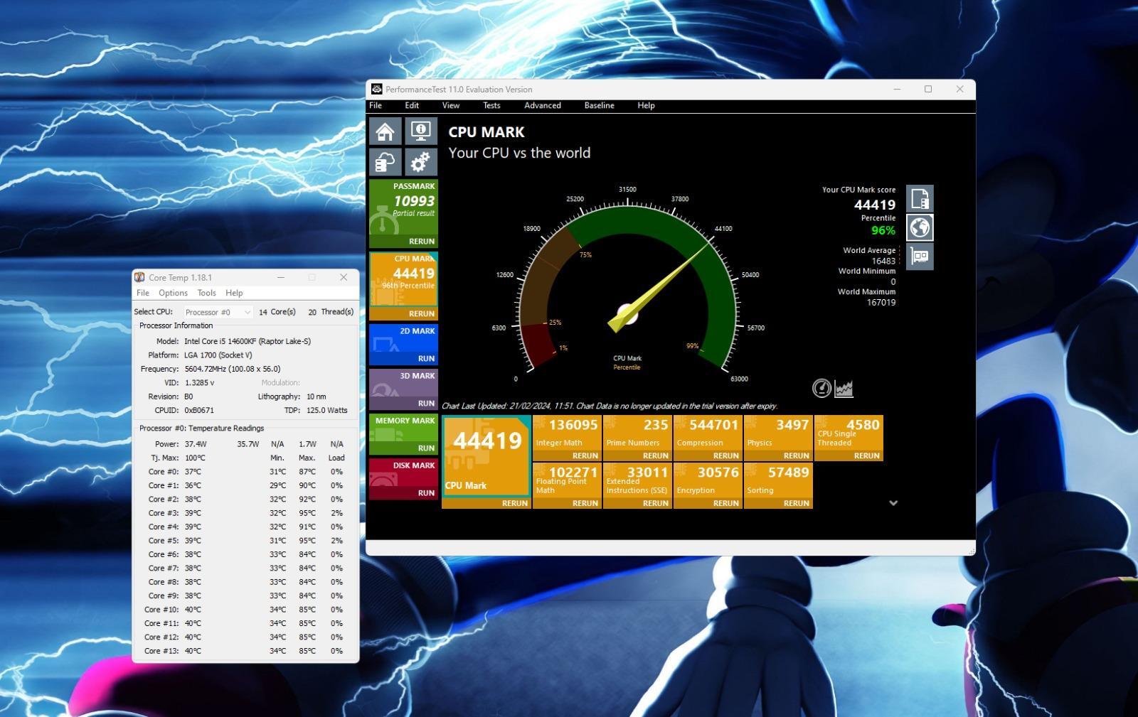The image size is (1138, 717).
Task: Run the Memory Mark test
Action: pyautogui.click(x=426, y=448)
